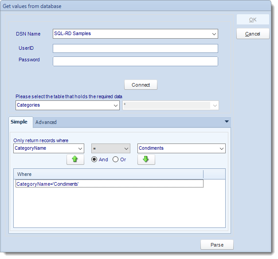
Task: Click the Parse button
Action: pyautogui.click(x=217, y=245)
